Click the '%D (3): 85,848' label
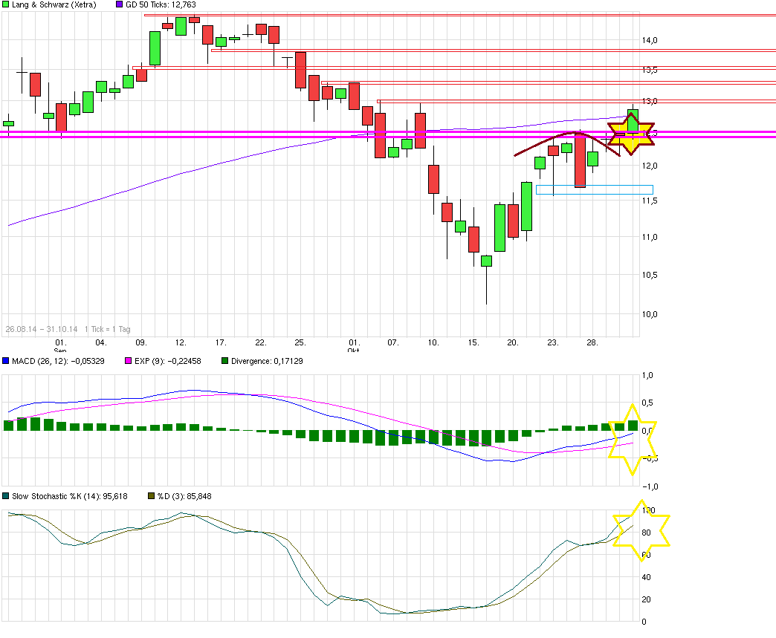 coord(184,496)
